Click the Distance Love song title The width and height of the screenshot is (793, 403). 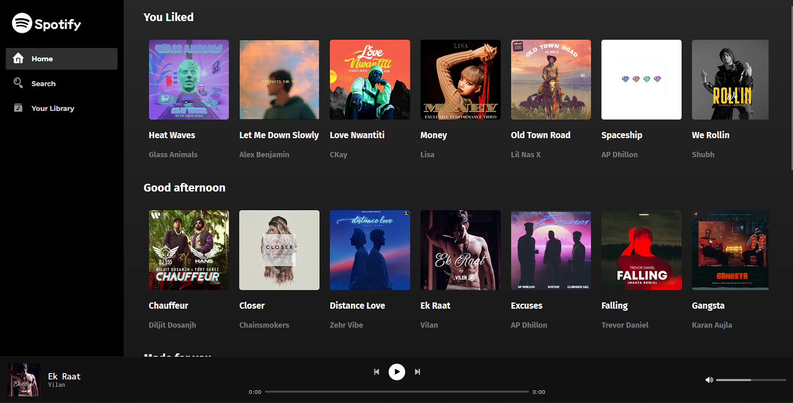(357, 305)
